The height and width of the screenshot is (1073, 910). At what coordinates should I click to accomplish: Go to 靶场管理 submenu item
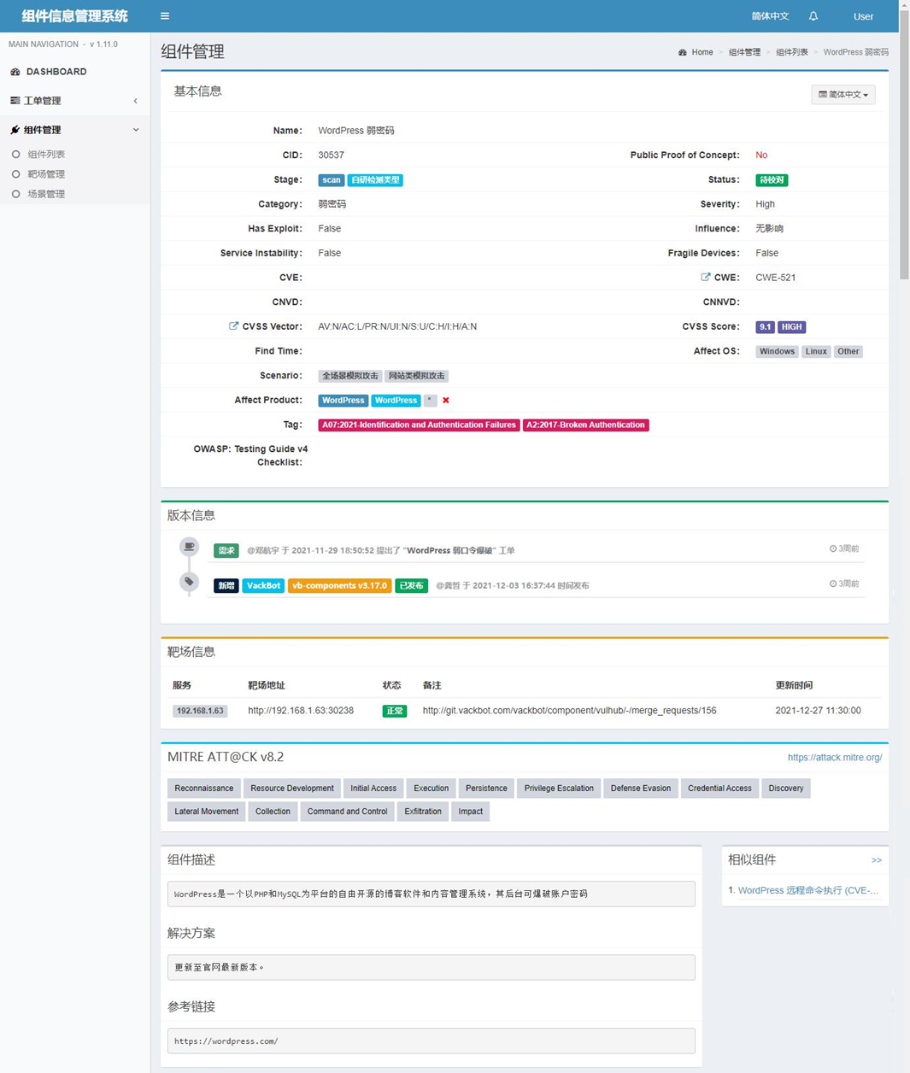point(46,174)
